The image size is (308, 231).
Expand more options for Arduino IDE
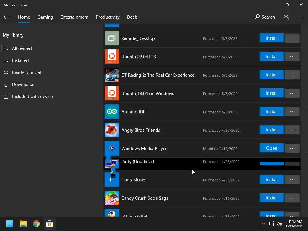[x=292, y=112]
